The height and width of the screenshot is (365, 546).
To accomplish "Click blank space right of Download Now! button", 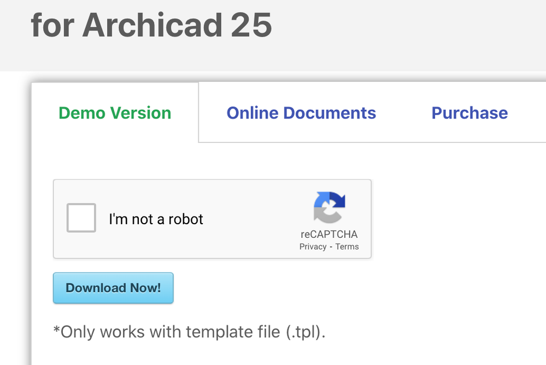I will 328,288.
